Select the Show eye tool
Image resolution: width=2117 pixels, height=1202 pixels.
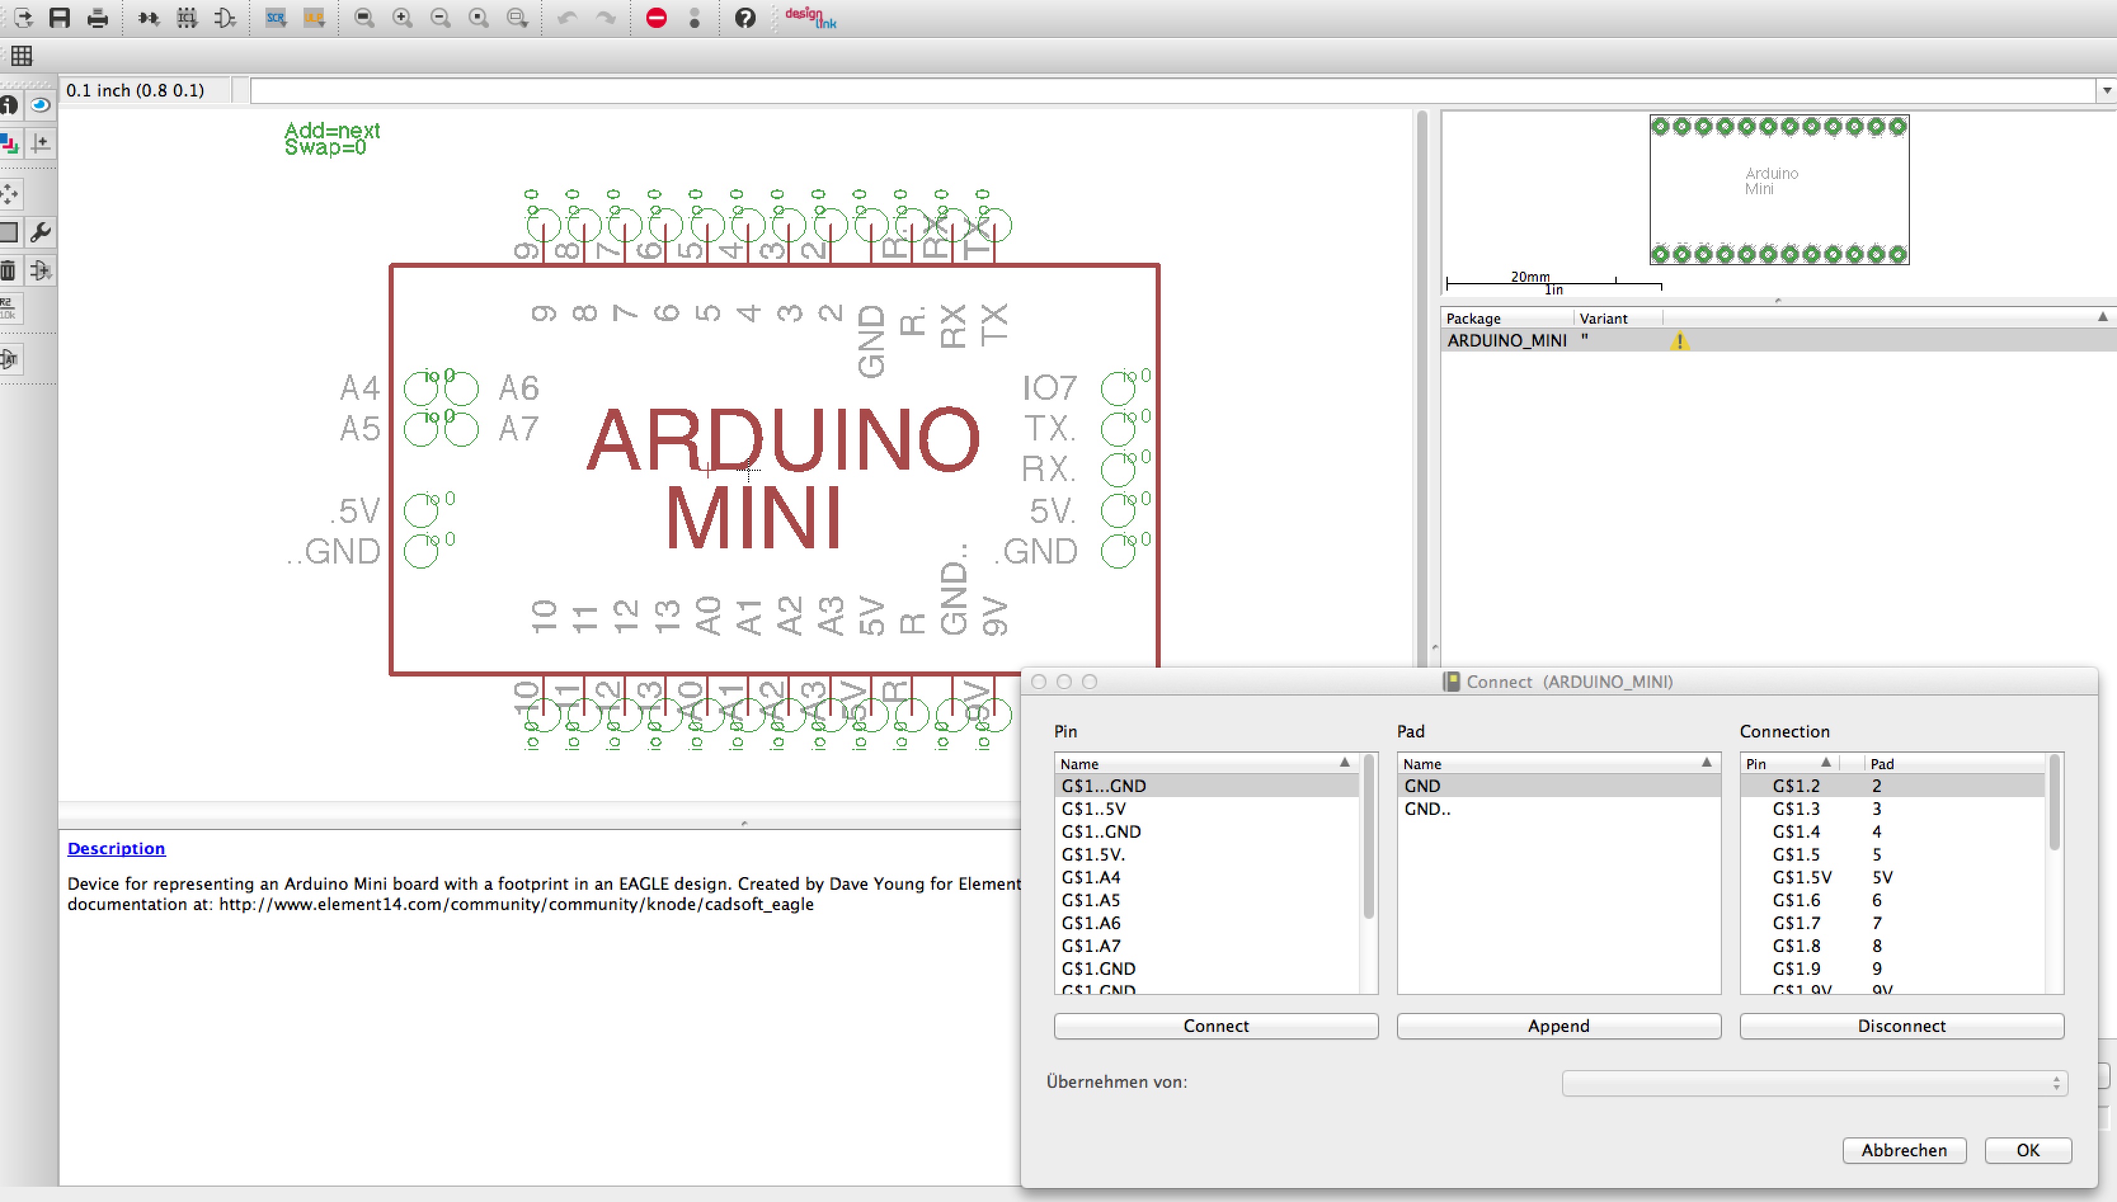tap(41, 105)
